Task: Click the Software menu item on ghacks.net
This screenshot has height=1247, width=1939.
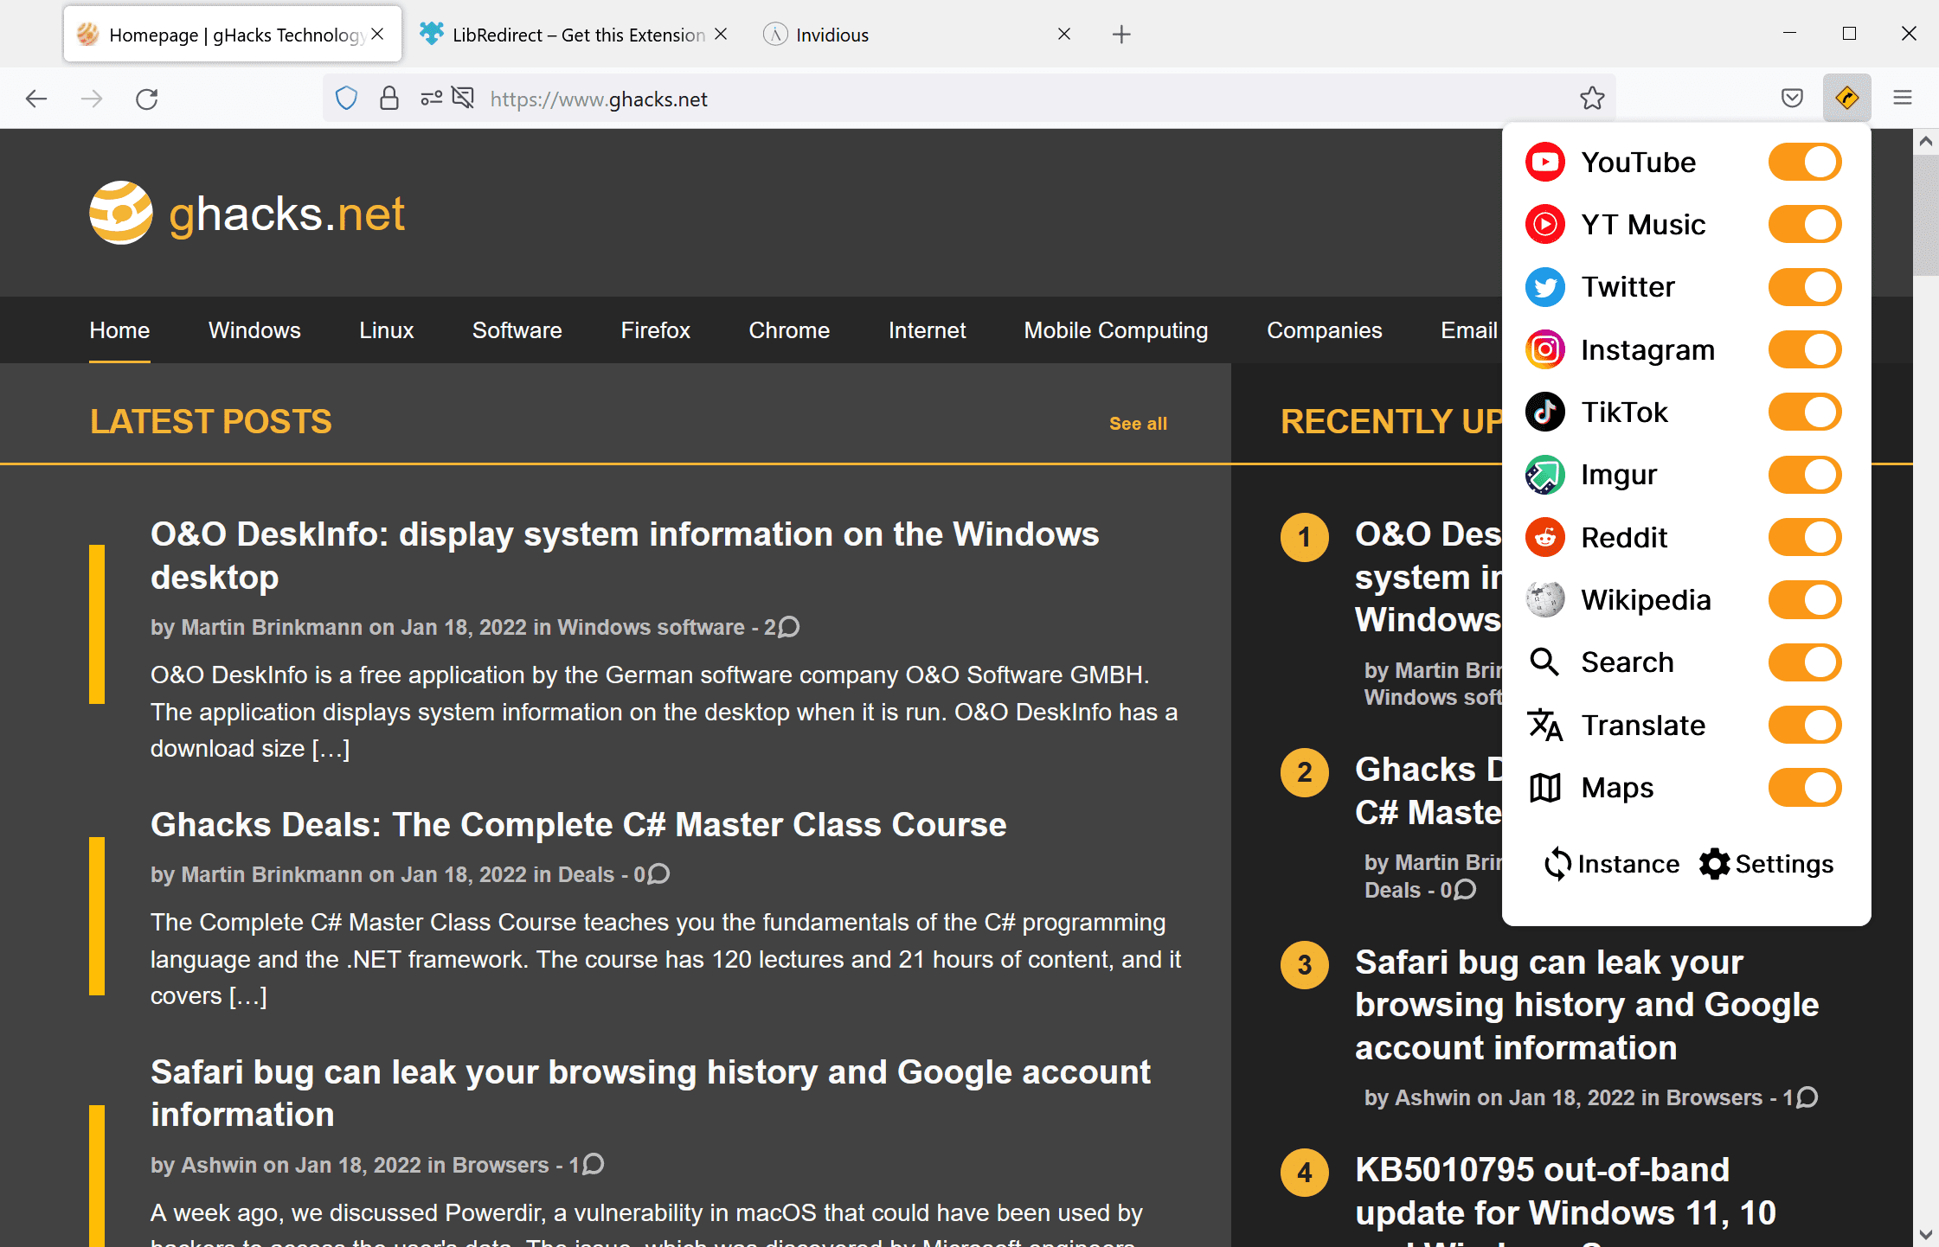Action: click(516, 329)
